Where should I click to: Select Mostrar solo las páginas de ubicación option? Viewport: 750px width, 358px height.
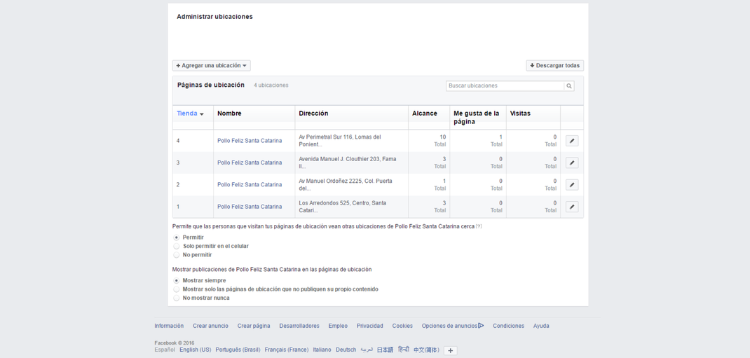177,289
